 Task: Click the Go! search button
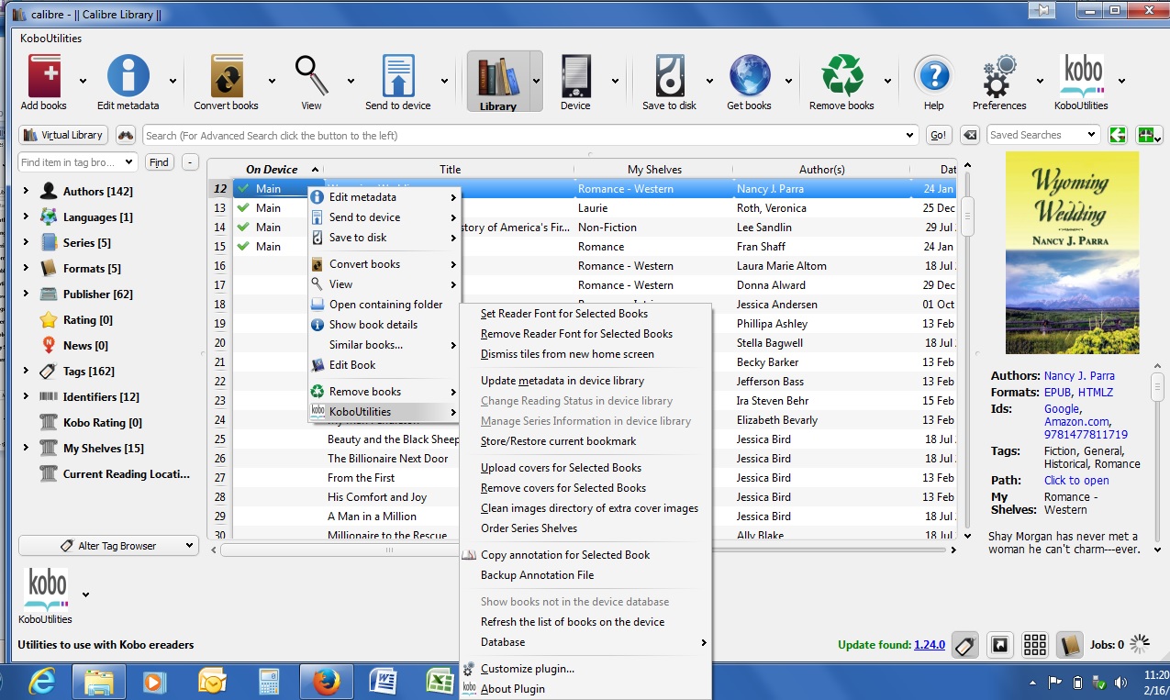coord(938,135)
